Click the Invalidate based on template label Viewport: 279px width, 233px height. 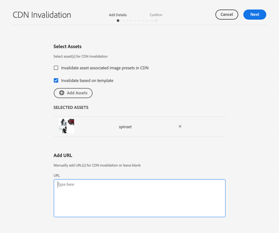(87, 81)
